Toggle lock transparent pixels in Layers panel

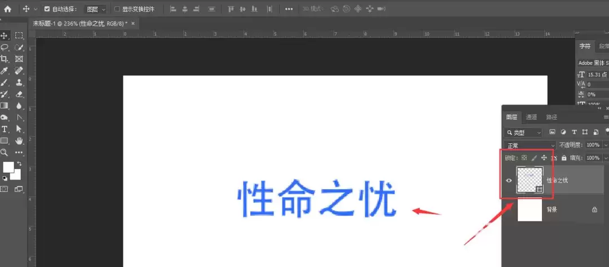[x=524, y=158]
